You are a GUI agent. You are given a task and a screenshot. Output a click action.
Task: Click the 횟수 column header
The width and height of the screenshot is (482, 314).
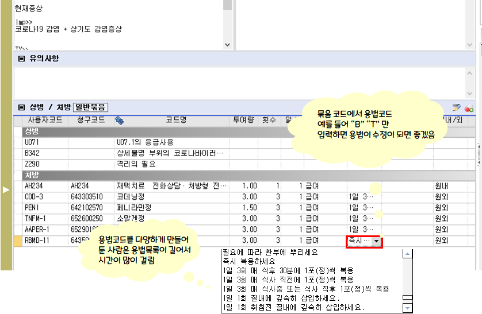pos(269,120)
